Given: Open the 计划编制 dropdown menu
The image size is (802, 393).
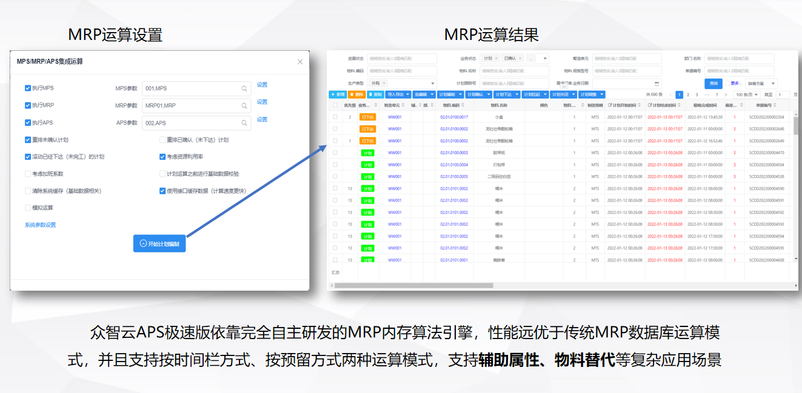Looking at the screenshot, I should 450,94.
